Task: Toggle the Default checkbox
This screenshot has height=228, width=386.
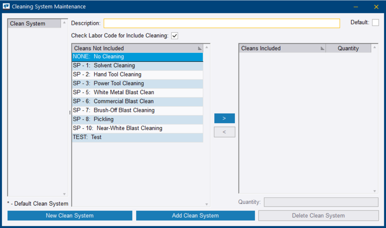Action: click(375, 23)
